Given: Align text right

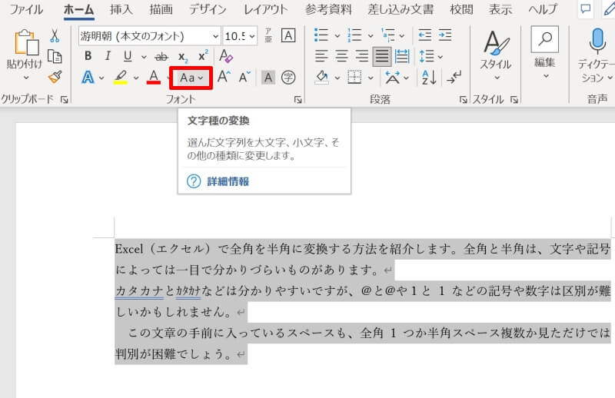Looking at the screenshot, I should (x=361, y=56).
